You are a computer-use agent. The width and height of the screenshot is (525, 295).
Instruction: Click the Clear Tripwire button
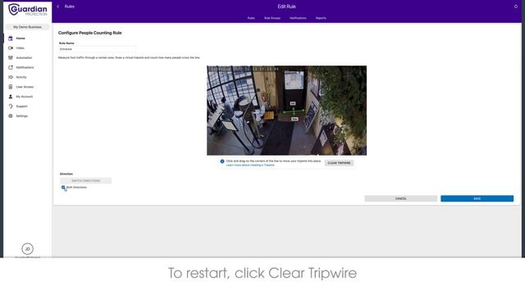coord(339,163)
